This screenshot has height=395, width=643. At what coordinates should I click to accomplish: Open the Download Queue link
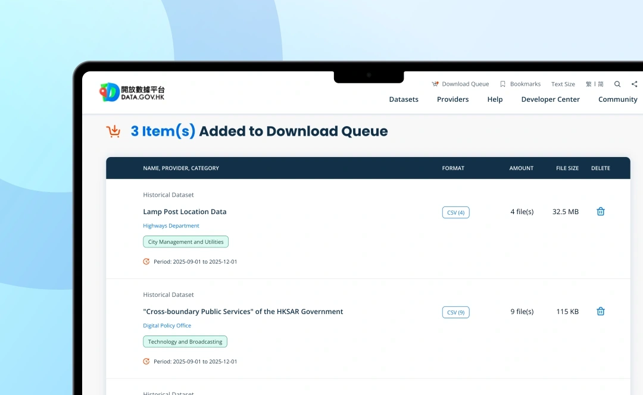[466, 84]
